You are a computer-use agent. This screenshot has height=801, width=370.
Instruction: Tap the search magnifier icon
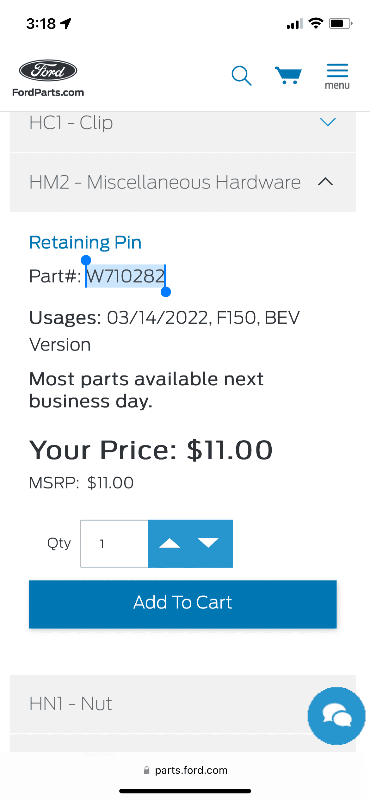pyautogui.click(x=241, y=76)
